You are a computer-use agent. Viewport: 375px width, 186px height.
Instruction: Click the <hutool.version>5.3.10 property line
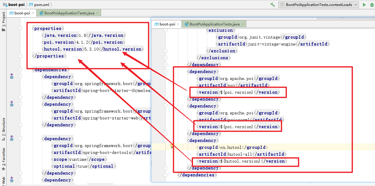point(93,49)
